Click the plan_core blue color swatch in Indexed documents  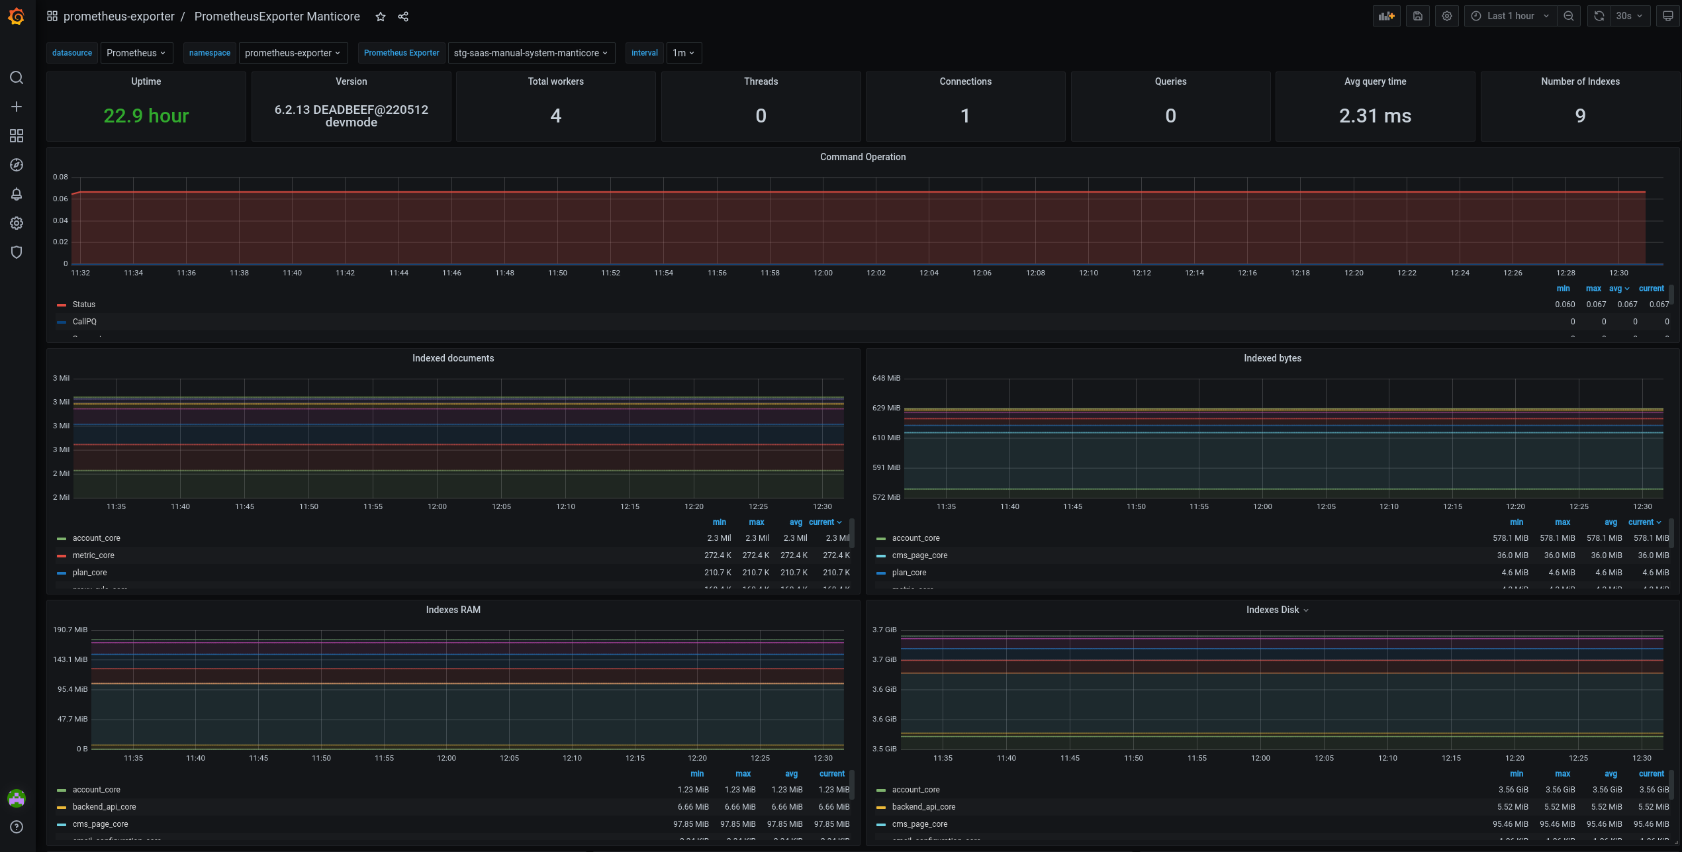[x=62, y=573]
